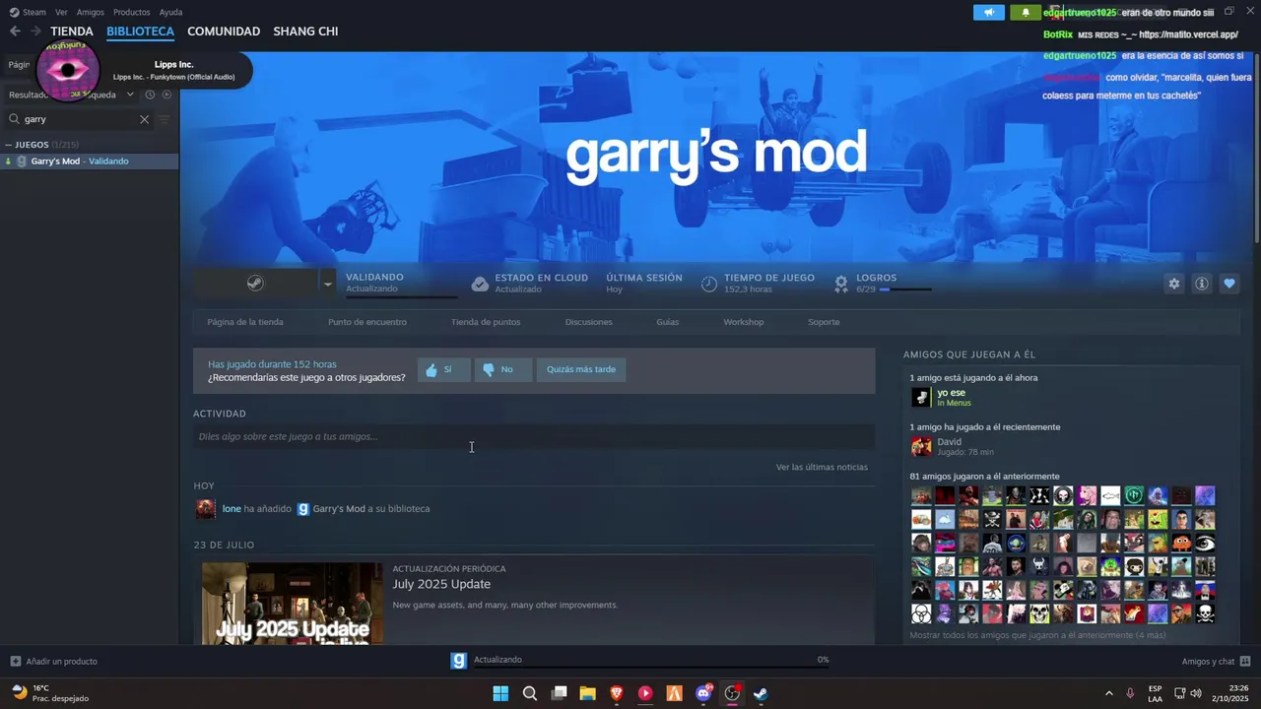The image size is (1261, 709).
Task: Open the Productos menu
Action: pyautogui.click(x=132, y=12)
